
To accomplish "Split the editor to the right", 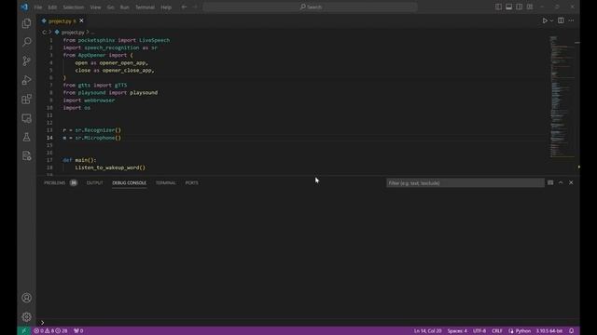I will (561, 20).
